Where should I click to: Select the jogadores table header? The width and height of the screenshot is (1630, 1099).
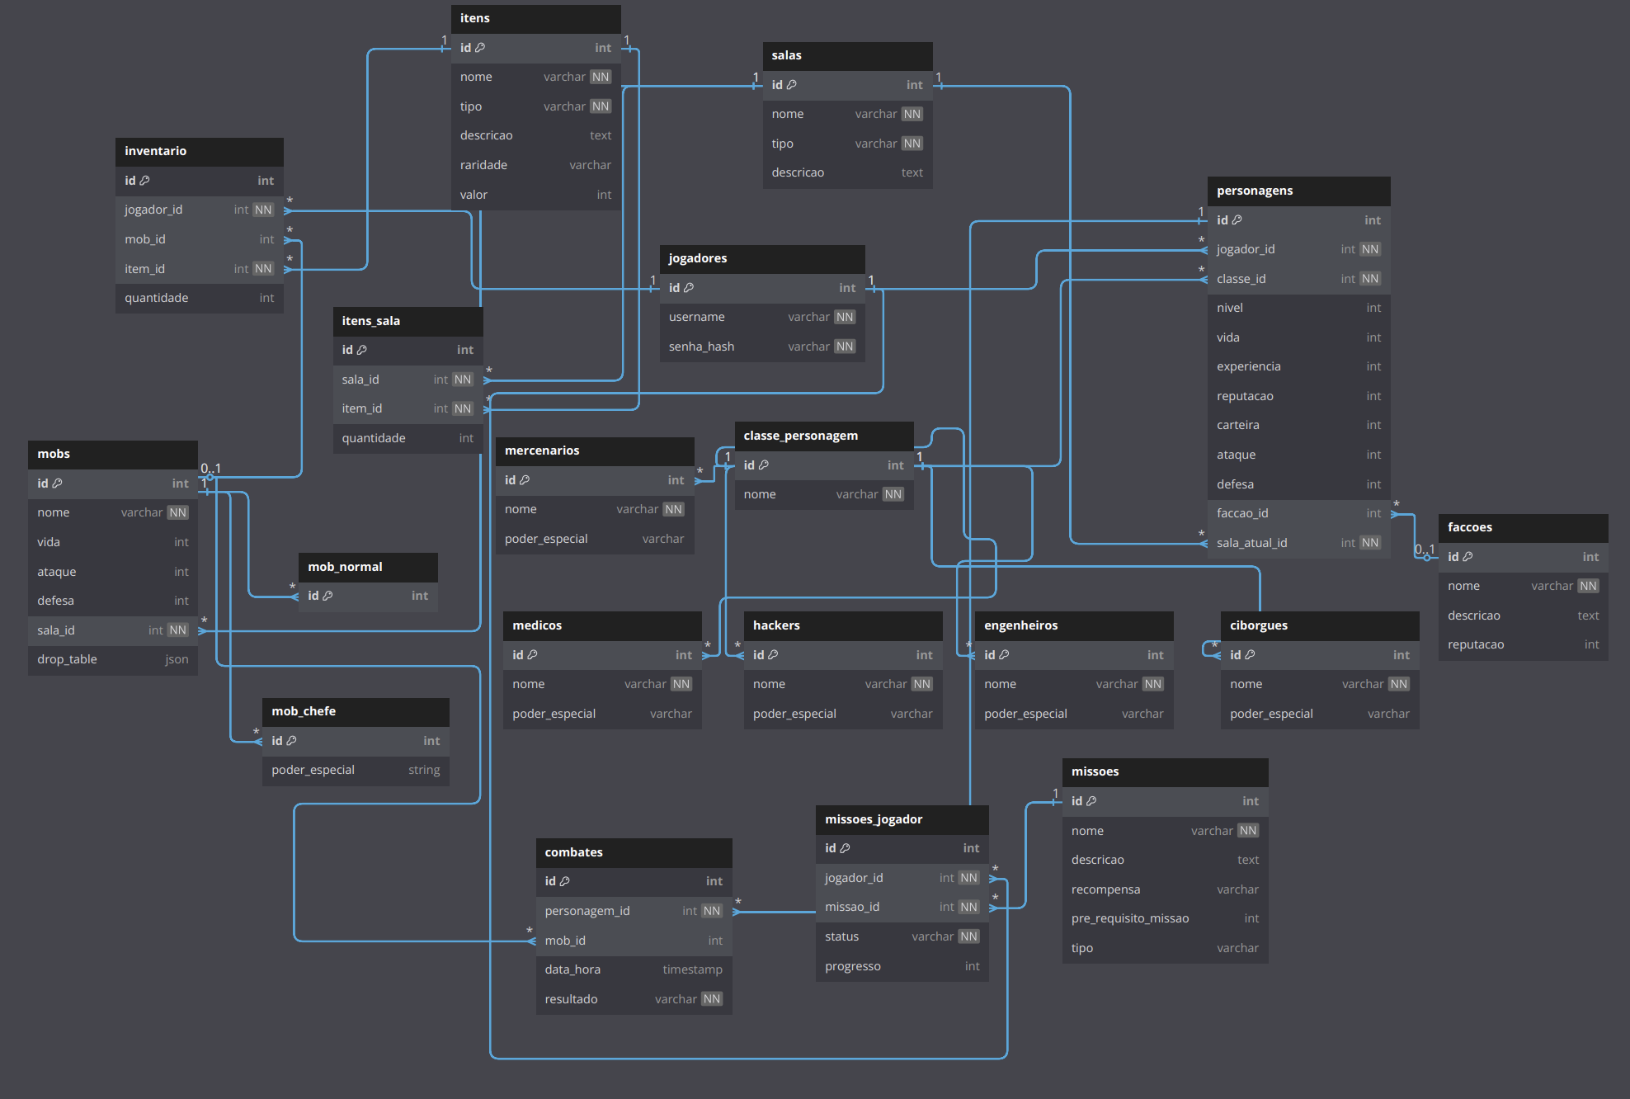tap(762, 258)
